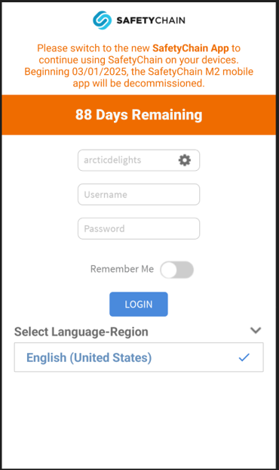Click the 'Please switch to the new' text

pos(94,48)
